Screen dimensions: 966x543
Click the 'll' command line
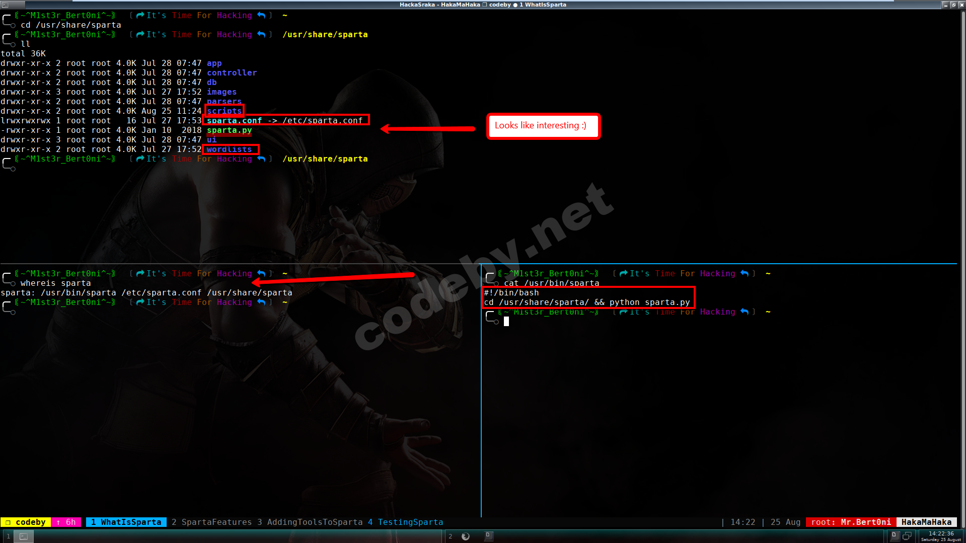(x=26, y=44)
